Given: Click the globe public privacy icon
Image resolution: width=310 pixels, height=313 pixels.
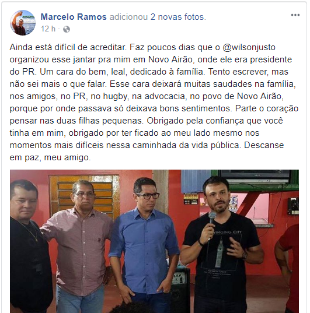Looking at the screenshot, I should (x=67, y=29).
